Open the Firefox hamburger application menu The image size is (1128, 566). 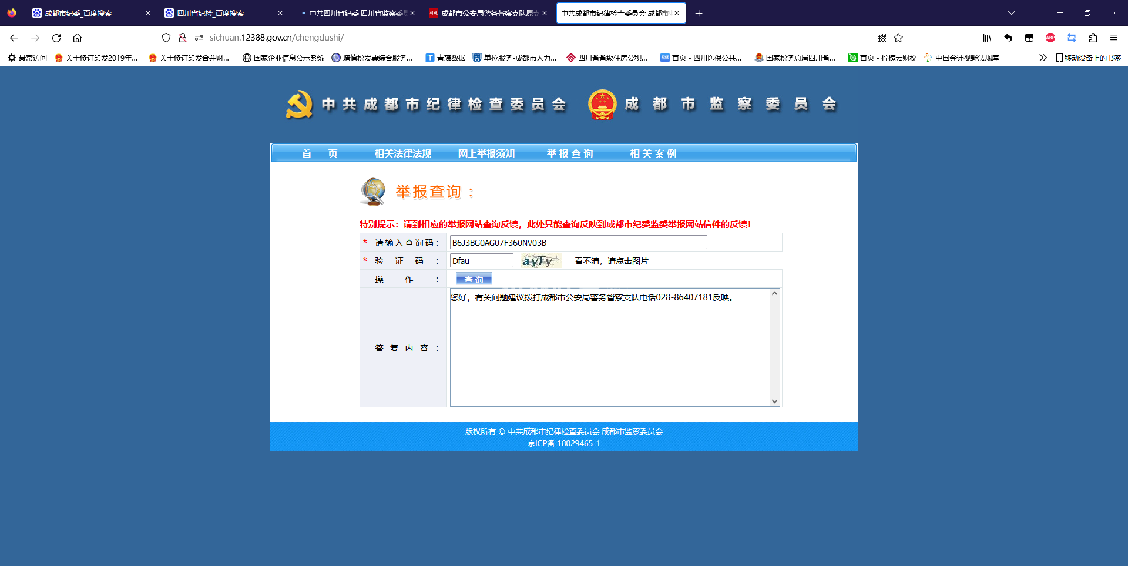(x=1114, y=38)
